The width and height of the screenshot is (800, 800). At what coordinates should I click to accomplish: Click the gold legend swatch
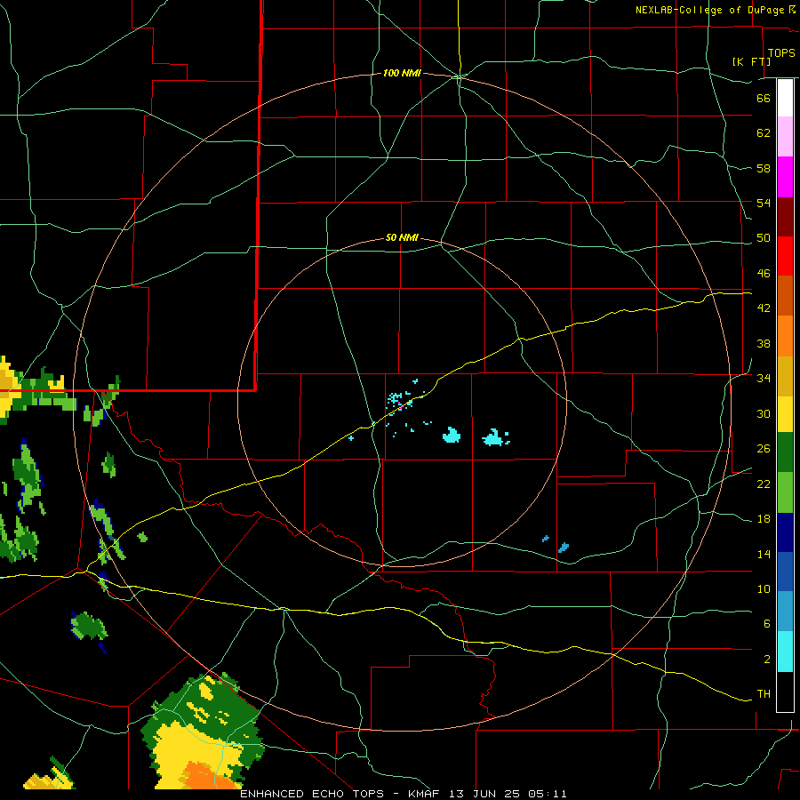(785, 376)
